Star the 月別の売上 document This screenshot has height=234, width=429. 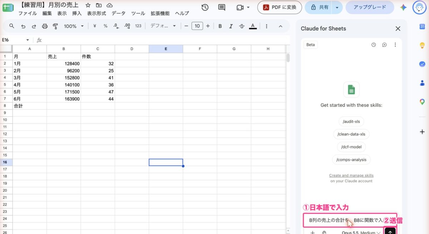coord(88,5)
